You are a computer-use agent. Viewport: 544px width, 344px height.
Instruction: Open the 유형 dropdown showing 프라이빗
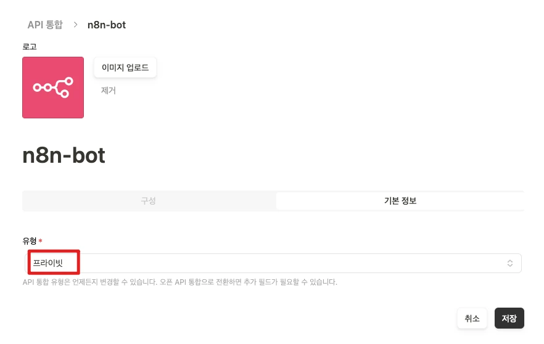271,263
